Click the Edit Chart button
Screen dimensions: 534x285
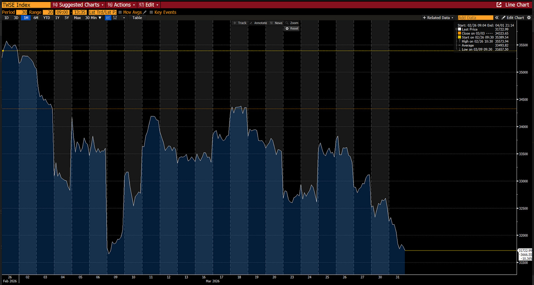click(513, 18)
